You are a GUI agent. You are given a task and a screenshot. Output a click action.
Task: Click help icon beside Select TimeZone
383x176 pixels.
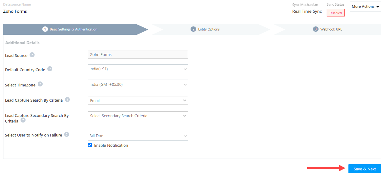[40, 84]
